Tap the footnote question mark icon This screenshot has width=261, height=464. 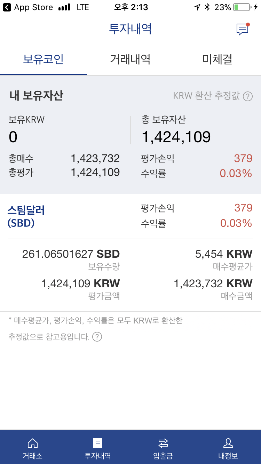click(97, 337)
